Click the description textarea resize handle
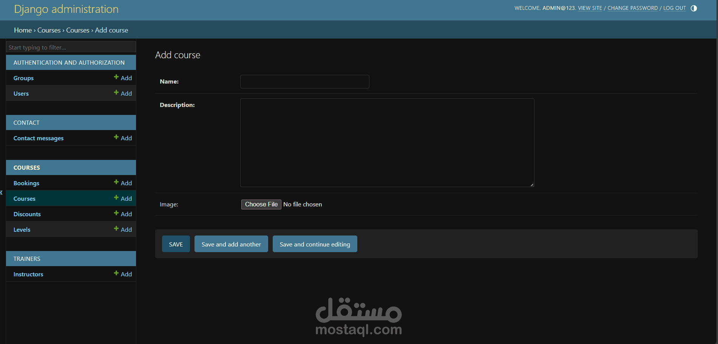The width and height of the screenshot is (718, 344). click(x=532, y=184)
